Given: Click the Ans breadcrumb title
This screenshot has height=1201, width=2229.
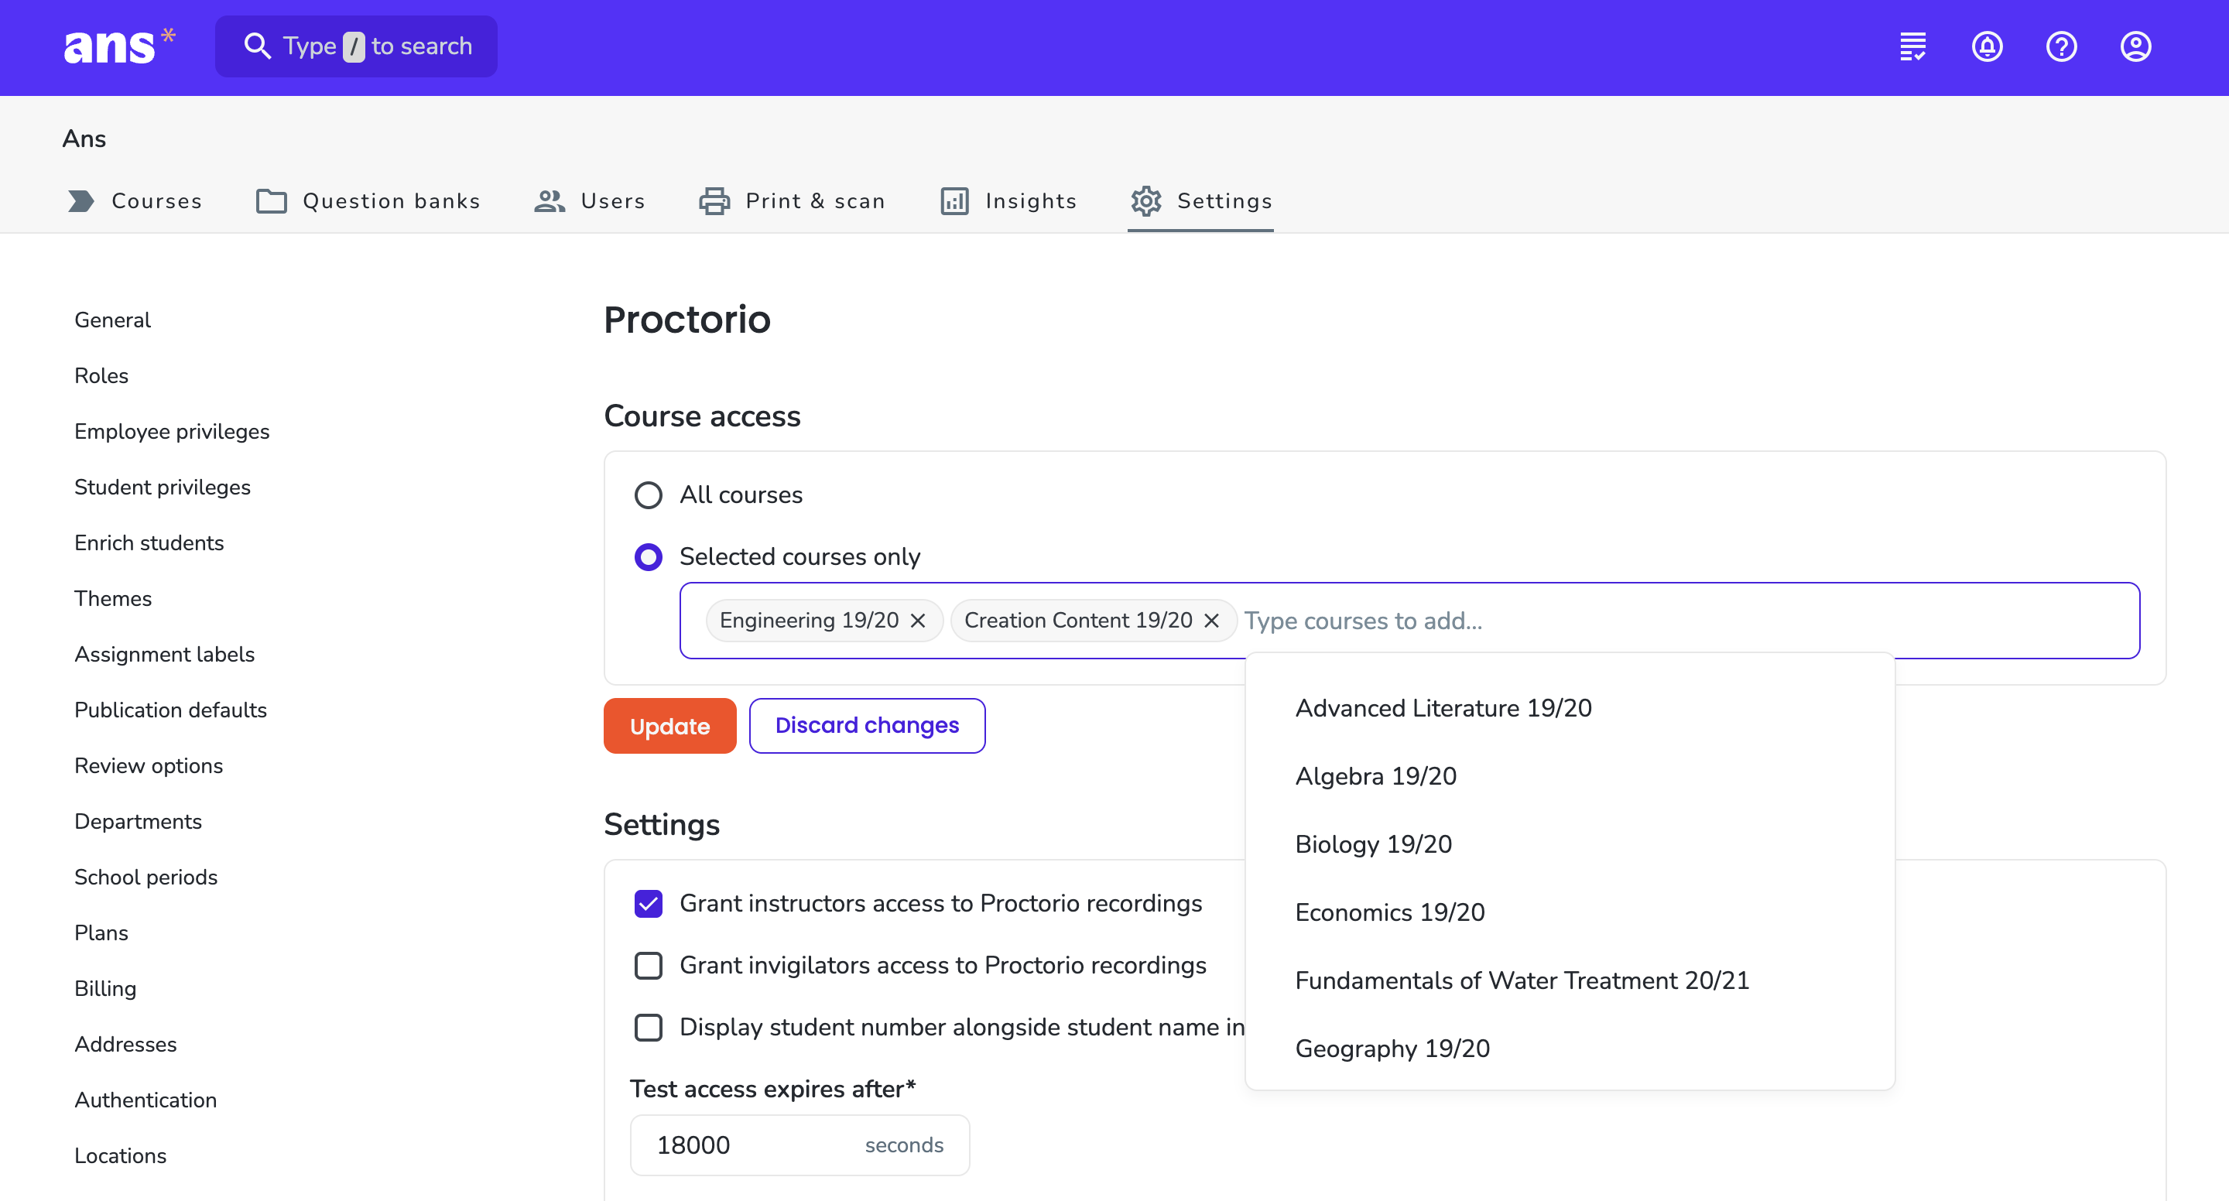Looking at the screenshot, I should (x=84, y=139).
